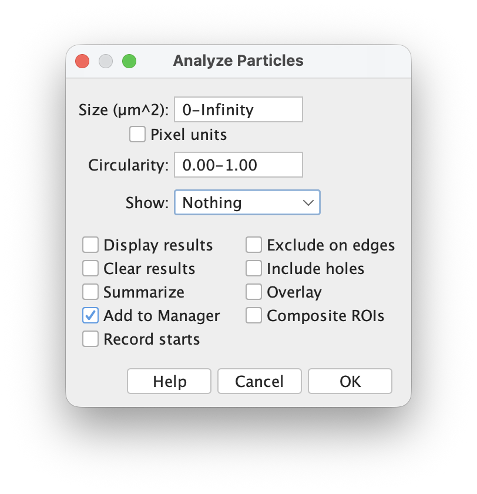The image size is (477, 494).
Task: Open the Show dropdown set to Nothing
Action: pyautogui.click(x=247, y=202)
